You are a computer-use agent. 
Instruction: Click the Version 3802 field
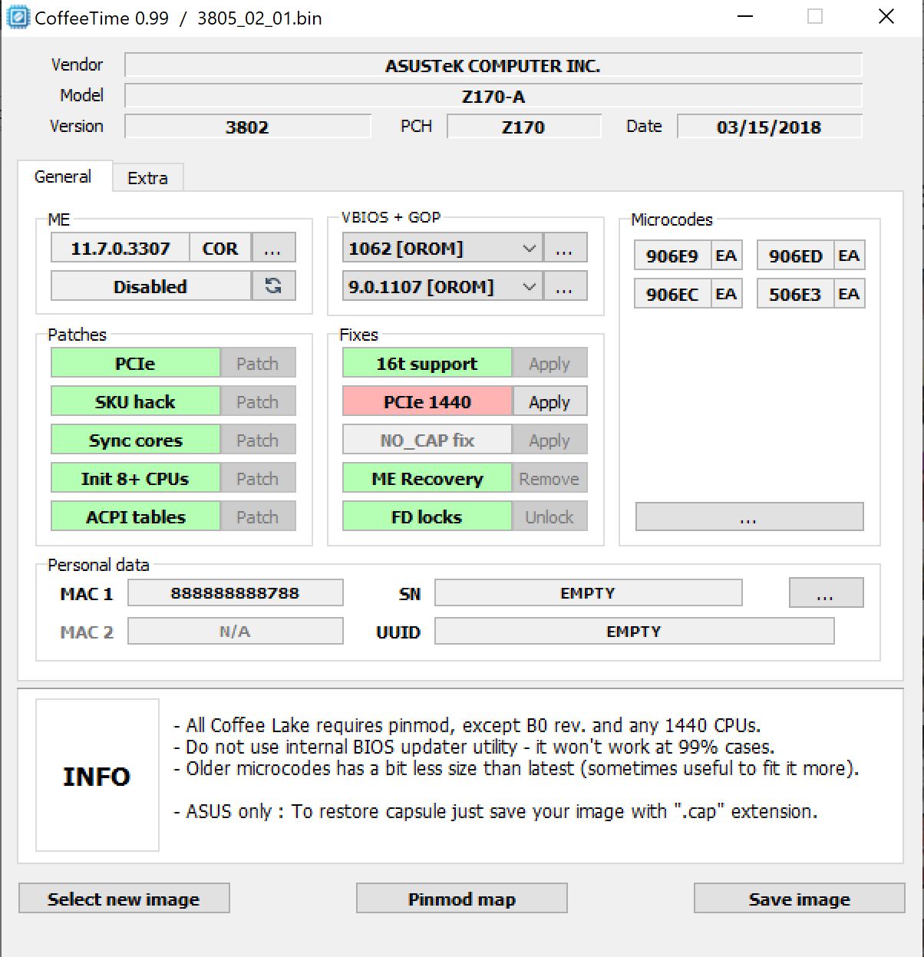[x=247, y=127]
